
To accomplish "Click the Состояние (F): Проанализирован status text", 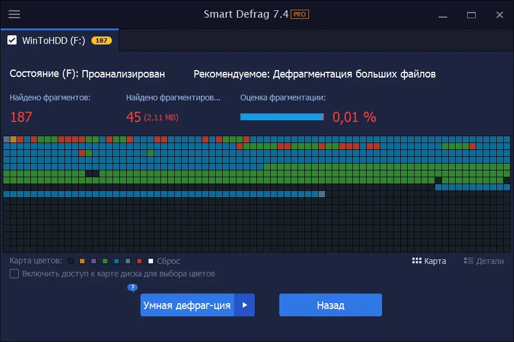I will tap(87, 74).
